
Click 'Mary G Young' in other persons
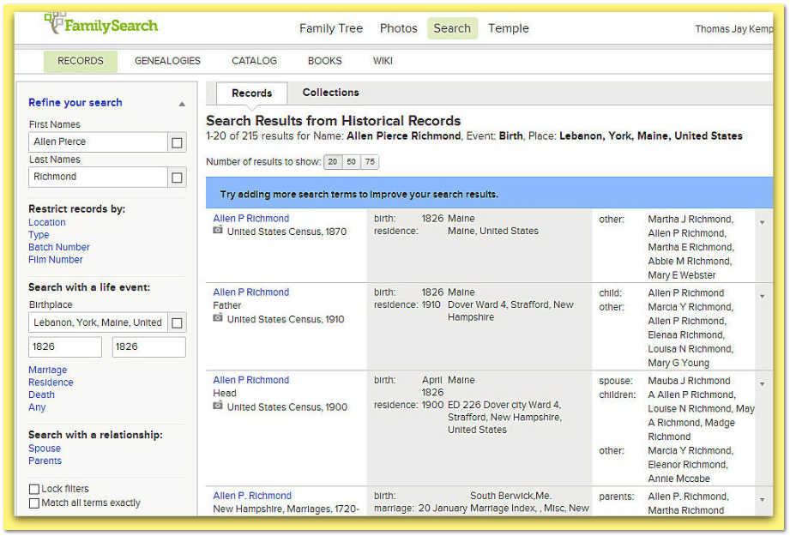pos(678,363)
